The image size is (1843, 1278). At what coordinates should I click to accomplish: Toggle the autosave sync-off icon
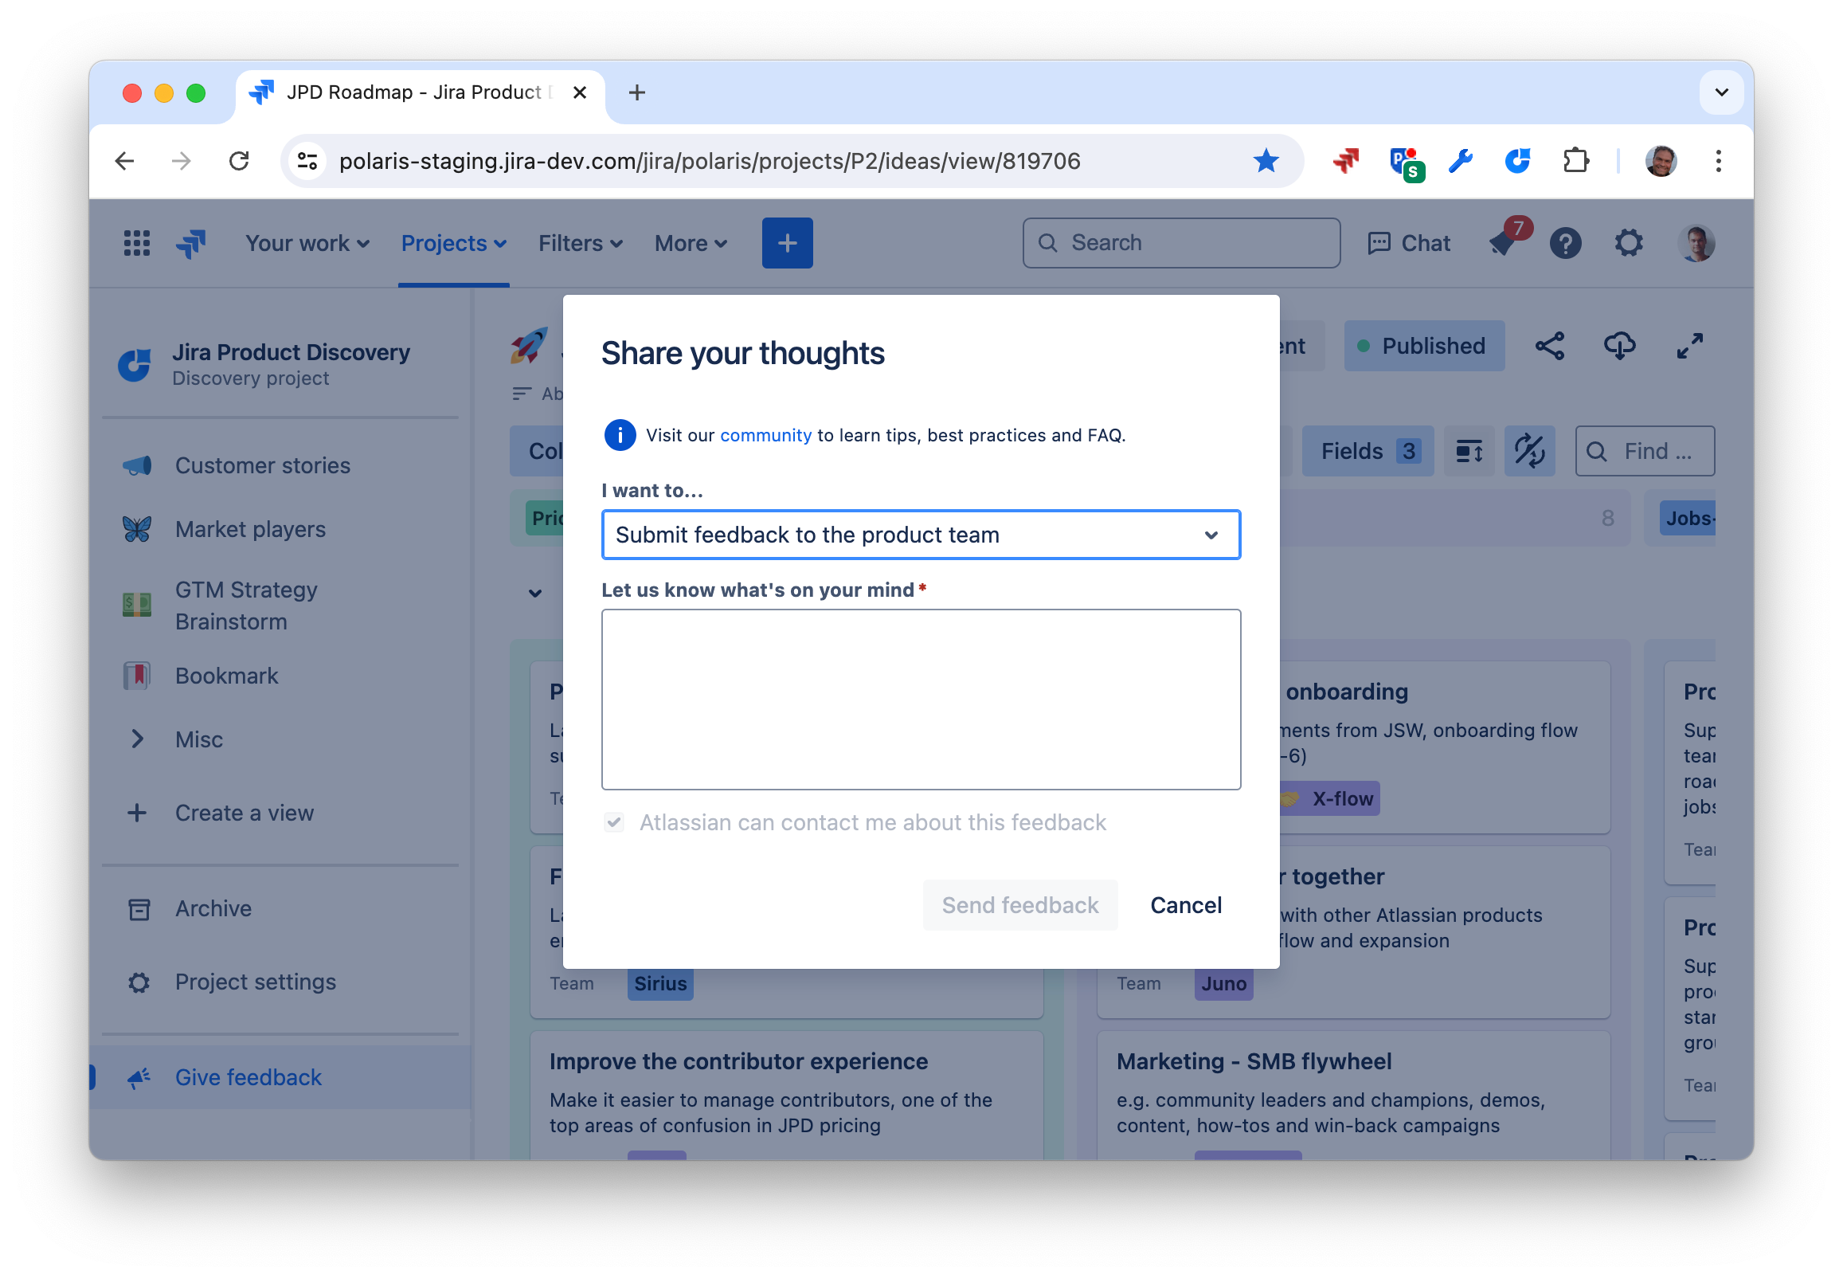click(1529, 451)
